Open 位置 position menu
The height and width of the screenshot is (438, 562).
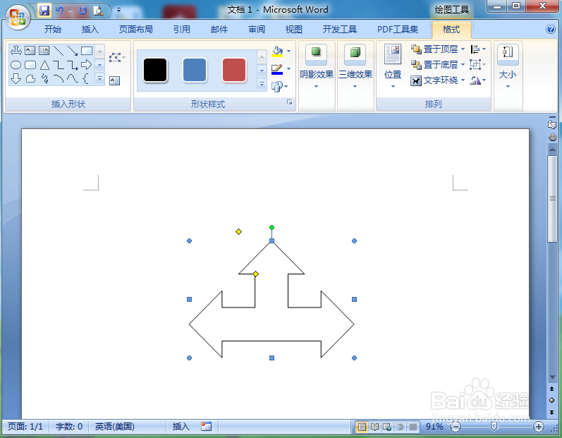[x=393, y=67]
